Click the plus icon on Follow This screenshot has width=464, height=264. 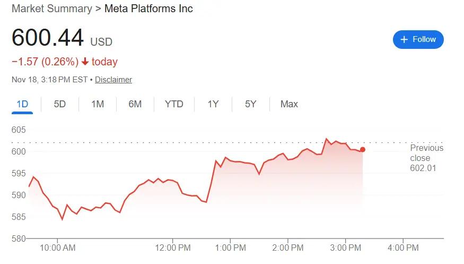(x=405, y=40)
